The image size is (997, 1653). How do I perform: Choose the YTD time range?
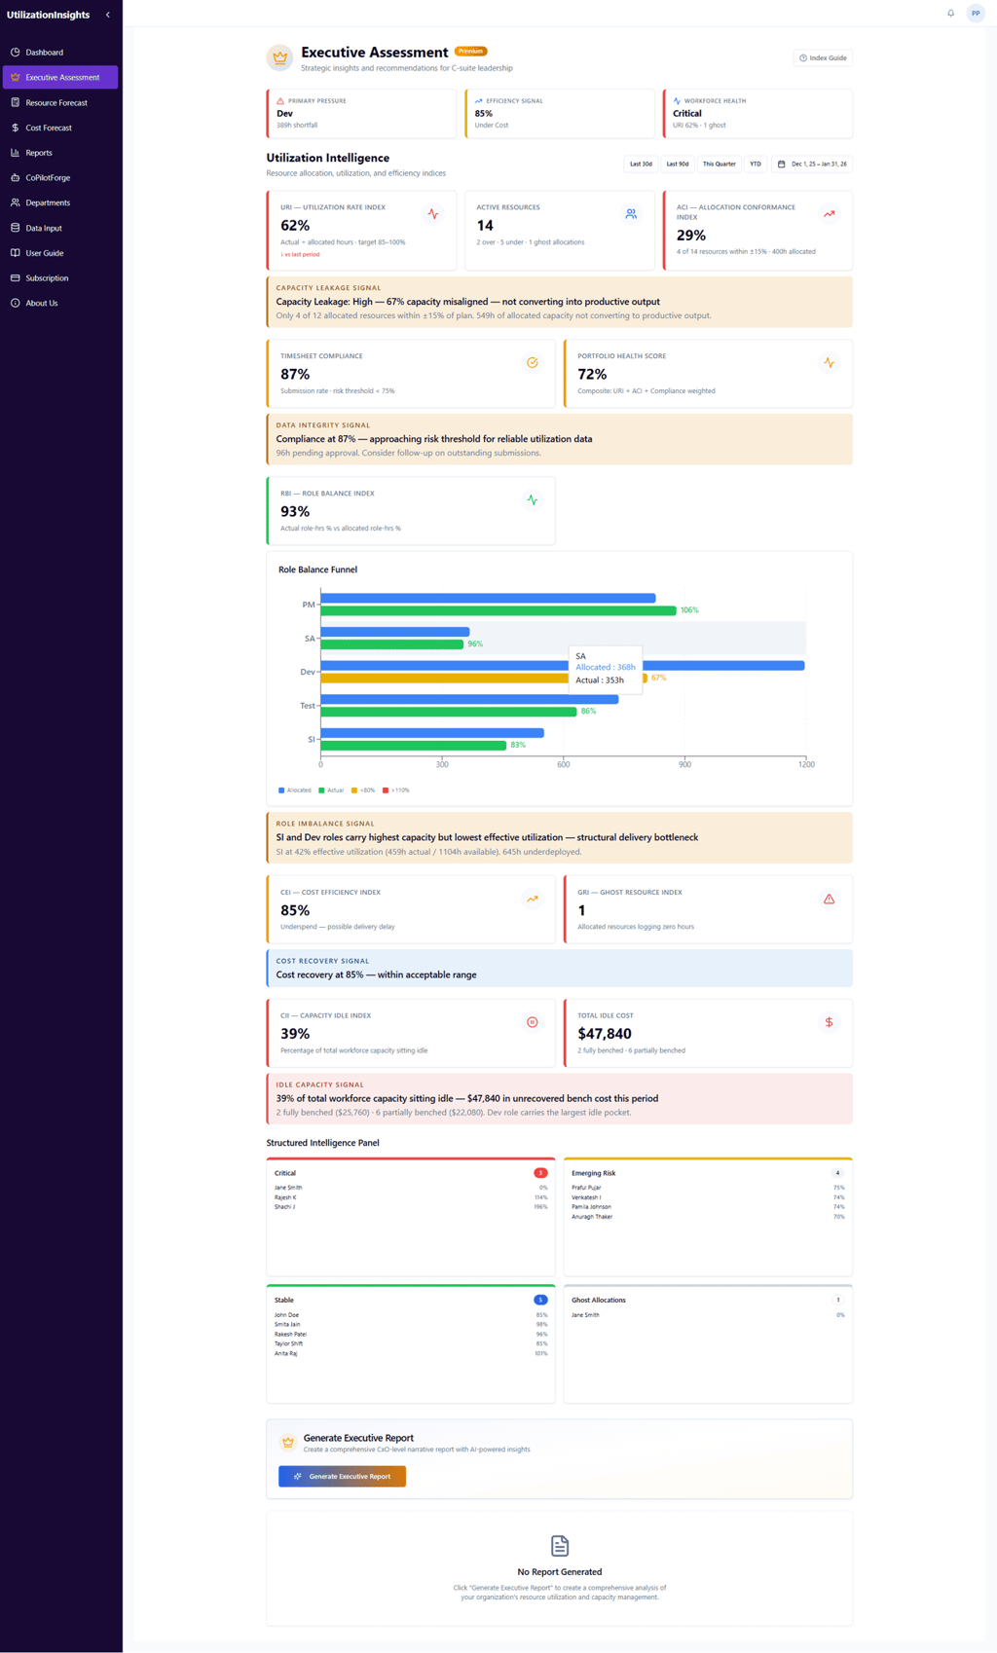click(x=756, y=165)
